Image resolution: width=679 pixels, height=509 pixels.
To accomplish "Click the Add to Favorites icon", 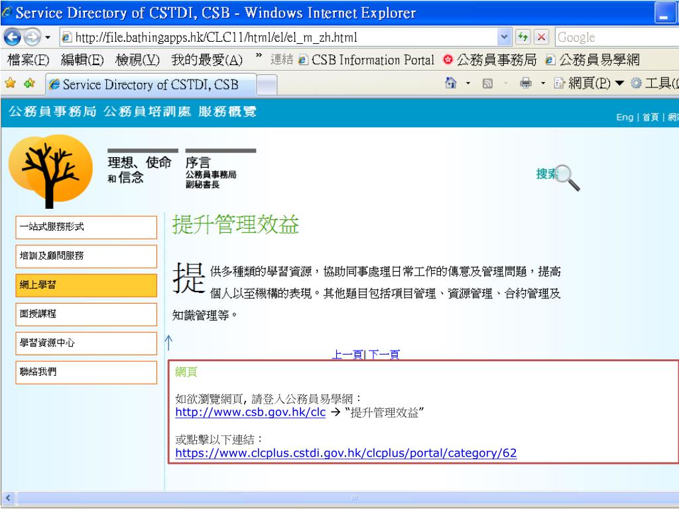I will coord(29,83).
